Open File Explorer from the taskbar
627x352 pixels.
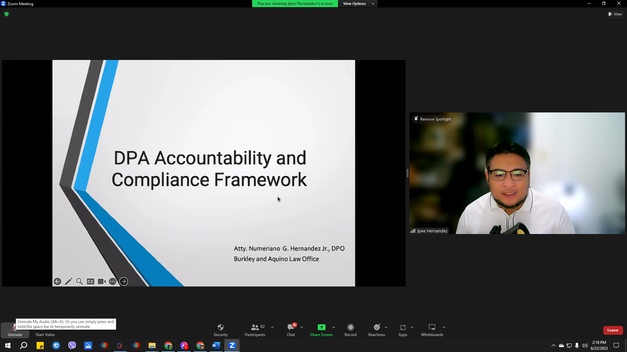point(152,345)
